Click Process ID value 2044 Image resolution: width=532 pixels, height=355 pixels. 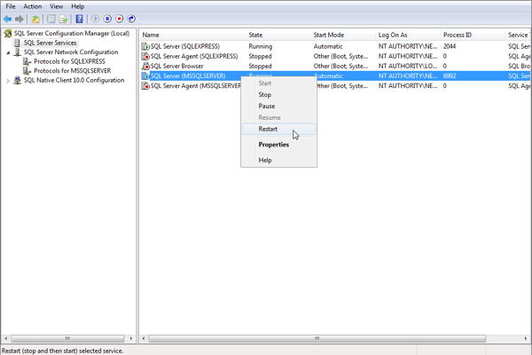click(x=450, y=46)
